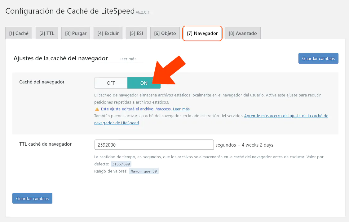Focus the TTL caché de navegador field
Screen dimensions: 349x222
[154, 145]
